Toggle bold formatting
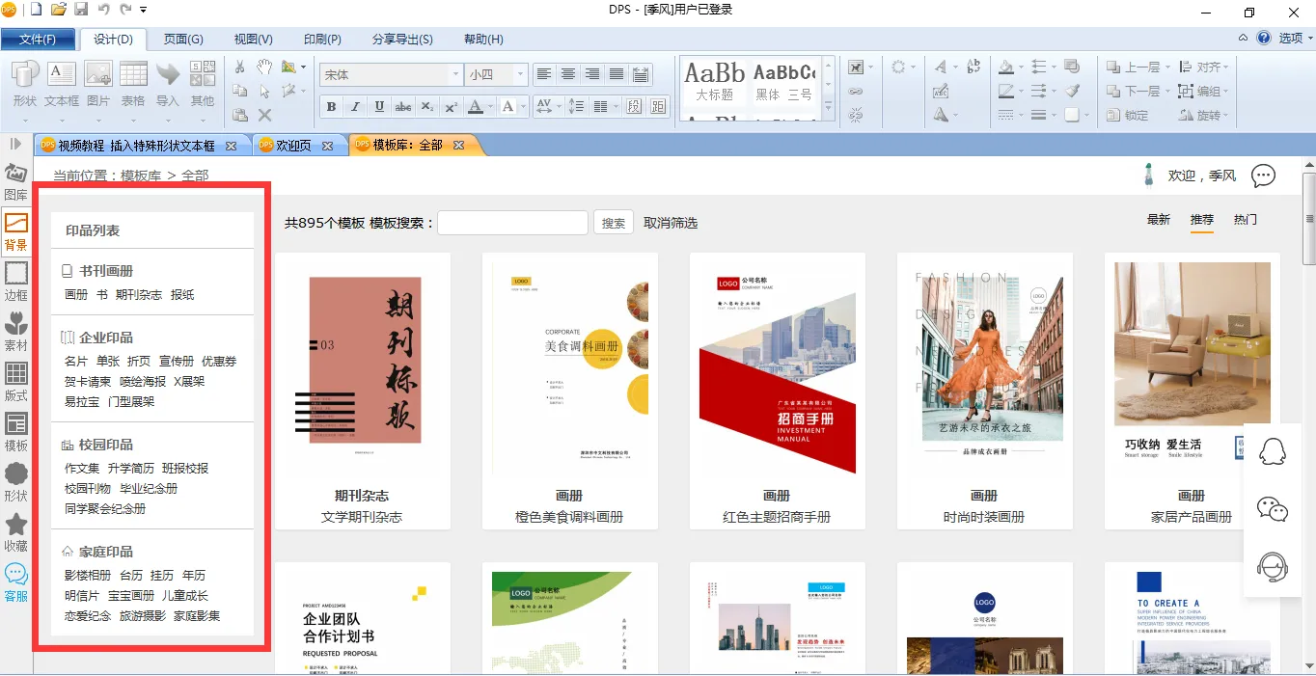 point(332,106)
